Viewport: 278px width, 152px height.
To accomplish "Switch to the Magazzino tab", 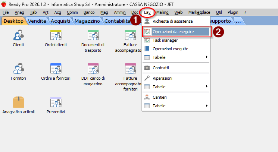I will 87,21.
